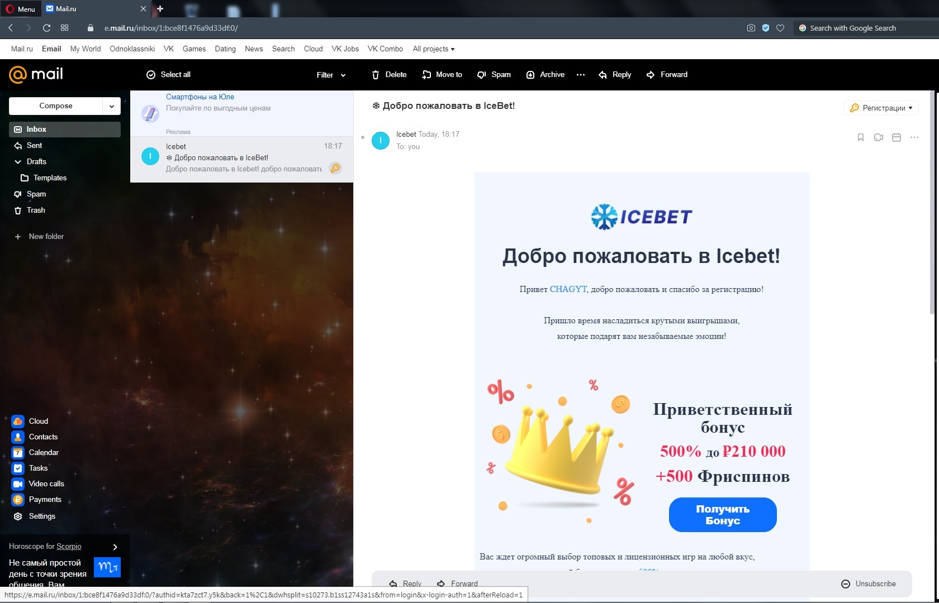The image size is (939, 603).
Task: Create a New folder
Action: [x=39, y=237]
